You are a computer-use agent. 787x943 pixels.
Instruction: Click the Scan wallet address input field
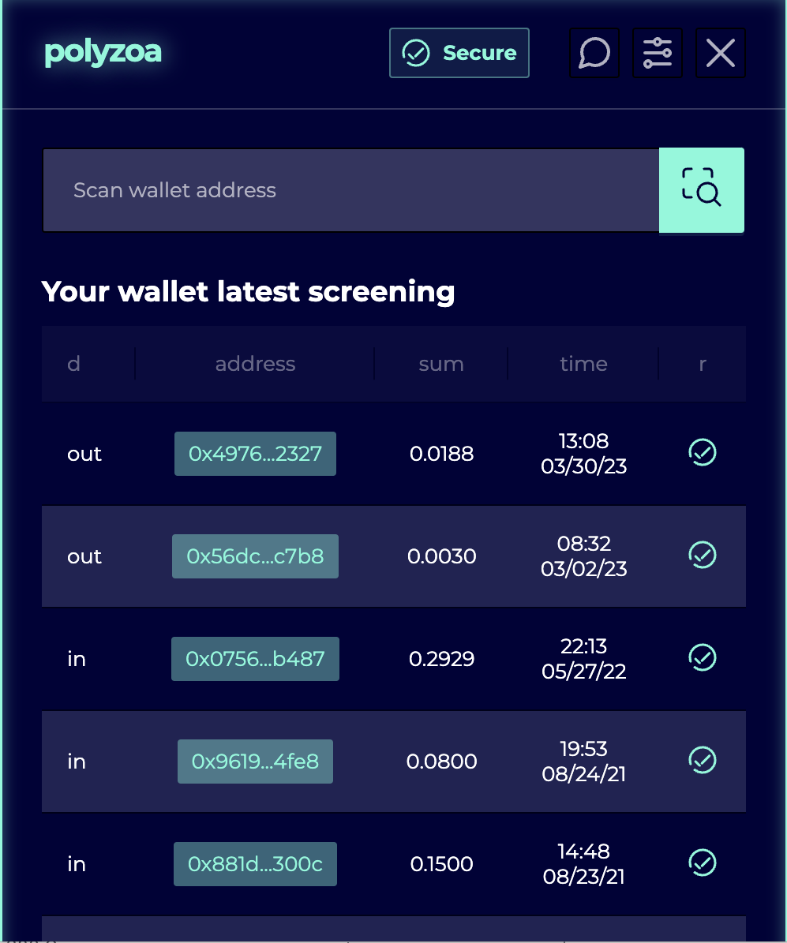pos(350,190)
